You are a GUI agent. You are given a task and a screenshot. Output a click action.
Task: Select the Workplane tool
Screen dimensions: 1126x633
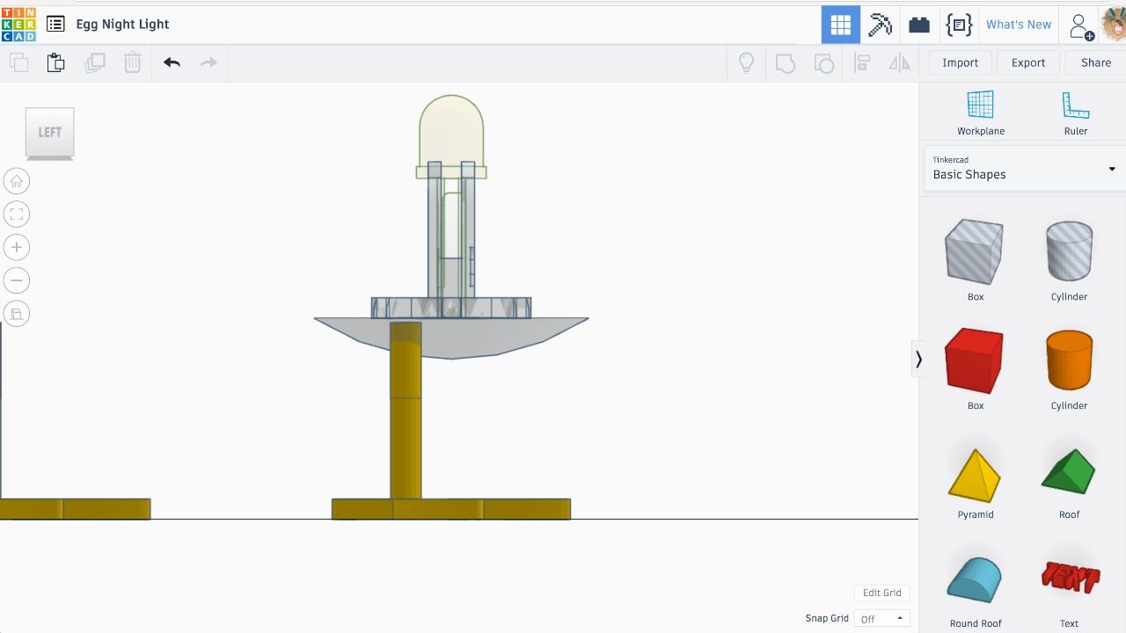(981, 113)
